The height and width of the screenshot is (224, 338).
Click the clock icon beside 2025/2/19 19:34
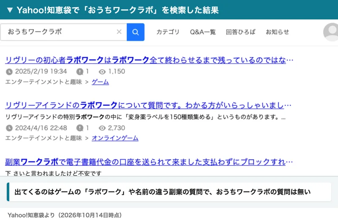pyautogui.click(x=9, y=71)
